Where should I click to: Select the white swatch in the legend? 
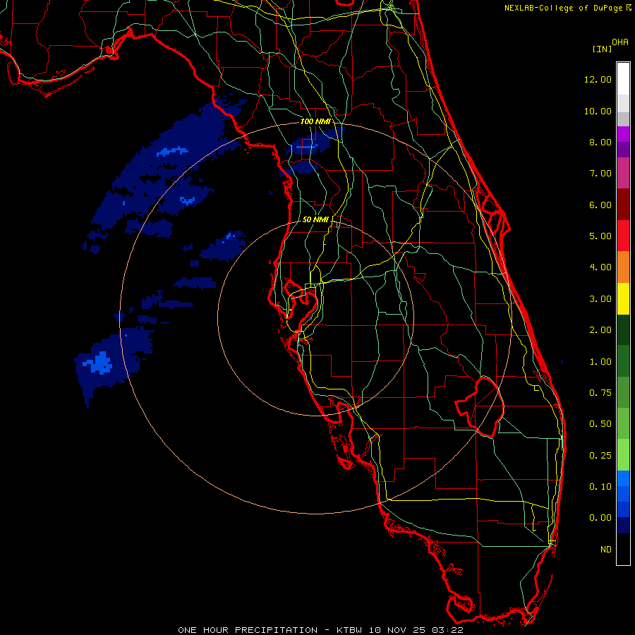[x=623, y=79]
